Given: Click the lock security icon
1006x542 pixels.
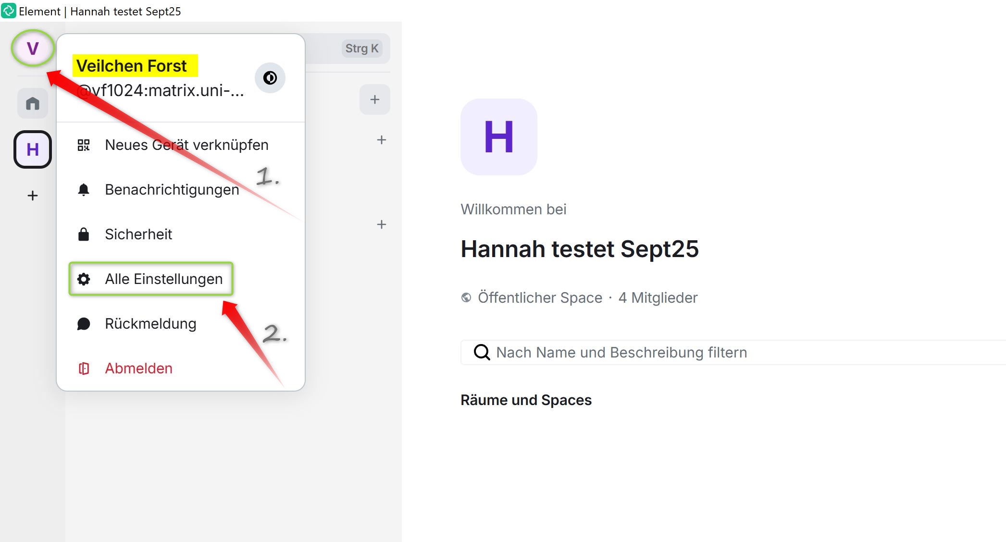Looking at the screenshot, I should pos(84,234).
